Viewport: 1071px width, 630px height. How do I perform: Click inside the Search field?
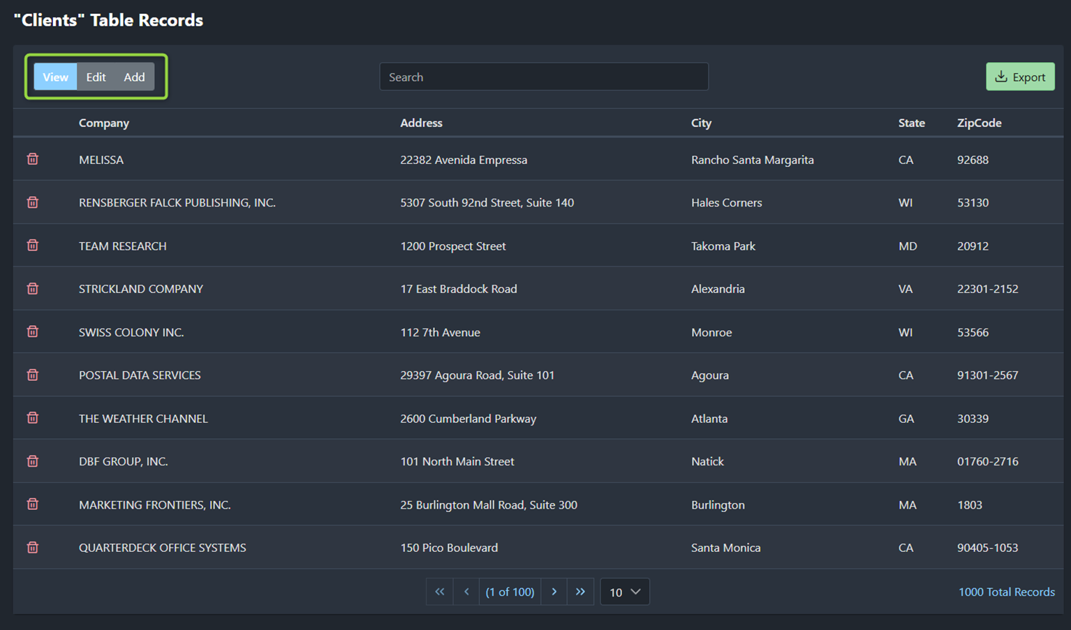tap(544, 77)
